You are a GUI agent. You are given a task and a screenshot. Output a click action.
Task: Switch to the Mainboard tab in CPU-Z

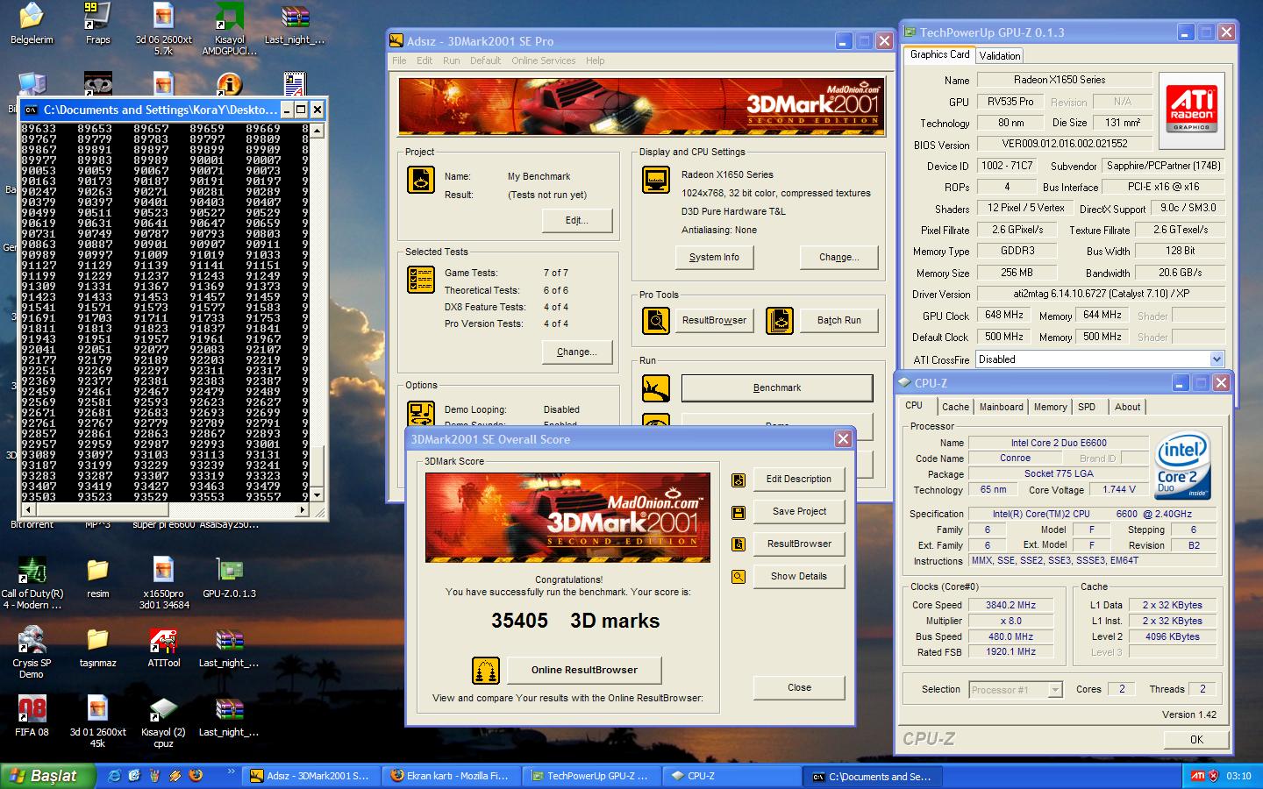point(1001,407)
